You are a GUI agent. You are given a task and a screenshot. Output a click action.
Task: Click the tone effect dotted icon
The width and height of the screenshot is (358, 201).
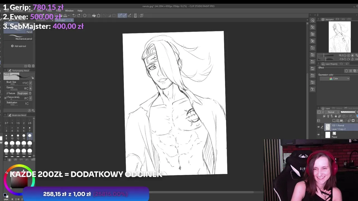pos(350,71)
